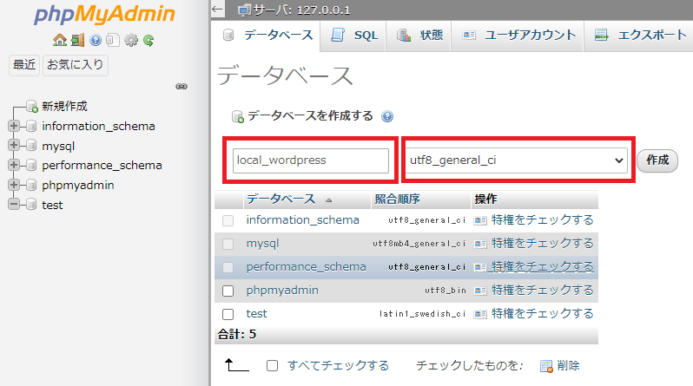Toggle the すべてチェックする checkbox

(272, 366)
